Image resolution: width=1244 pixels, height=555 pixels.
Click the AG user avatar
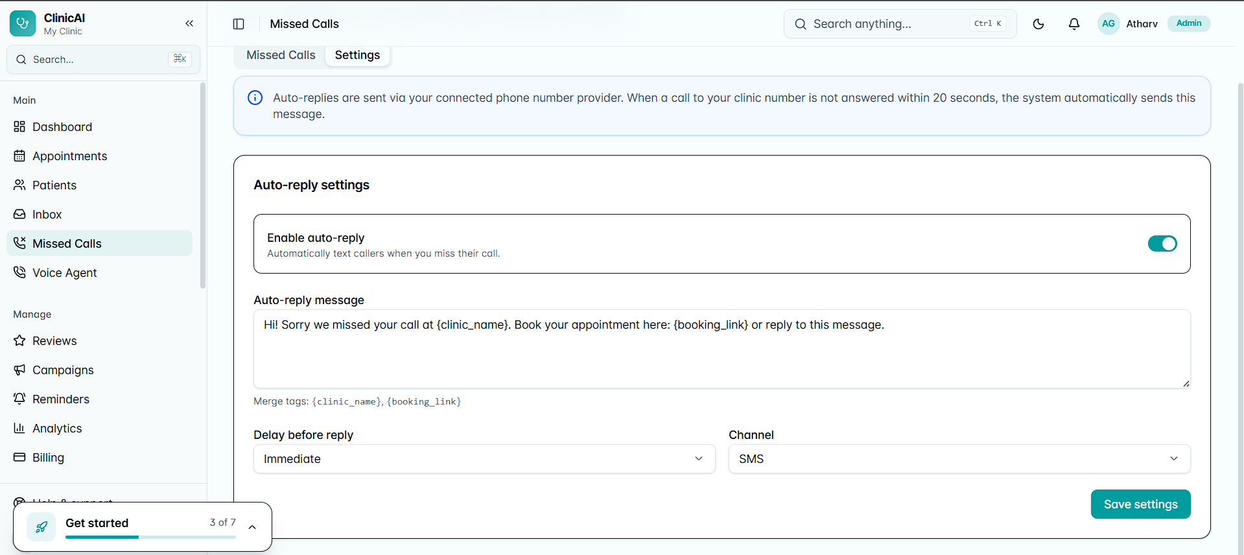(x=1109, y=24)
